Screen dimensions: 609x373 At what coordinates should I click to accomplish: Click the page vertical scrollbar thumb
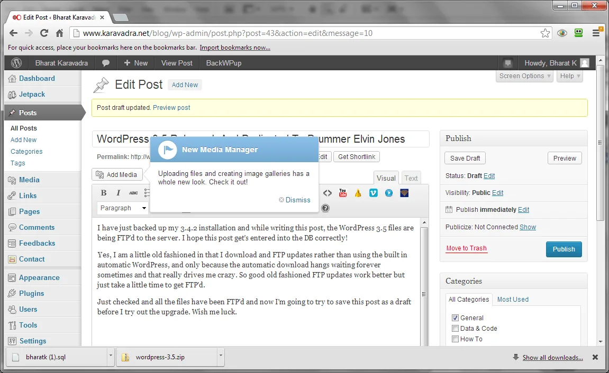(600, 143)
